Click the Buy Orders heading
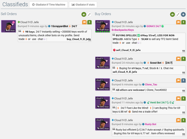The width and height of the screenshot is (187, 139). tap(103, 14)
